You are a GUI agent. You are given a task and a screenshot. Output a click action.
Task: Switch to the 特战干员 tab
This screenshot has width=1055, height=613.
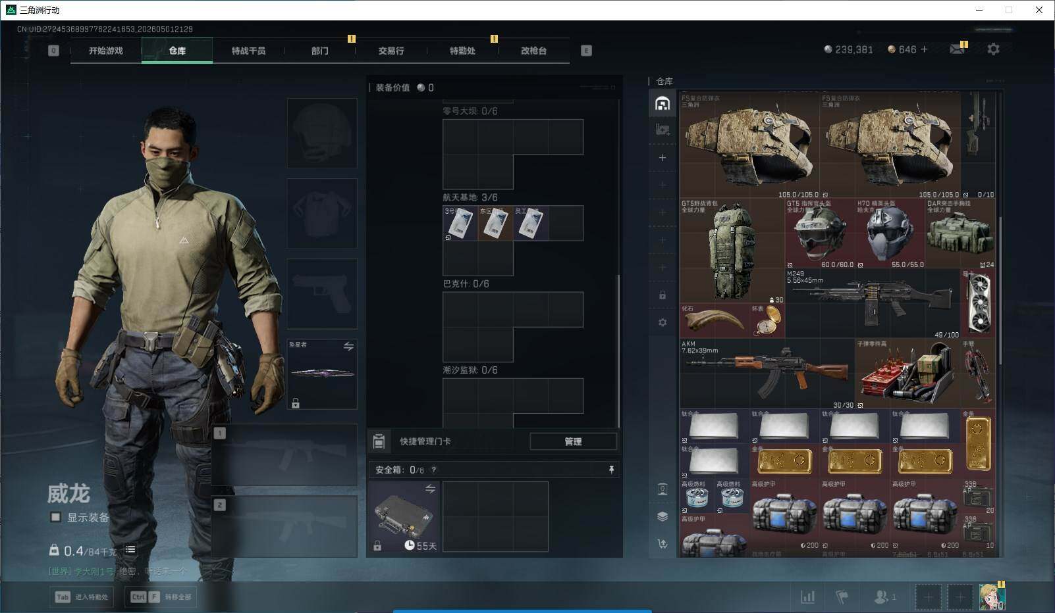248,51
